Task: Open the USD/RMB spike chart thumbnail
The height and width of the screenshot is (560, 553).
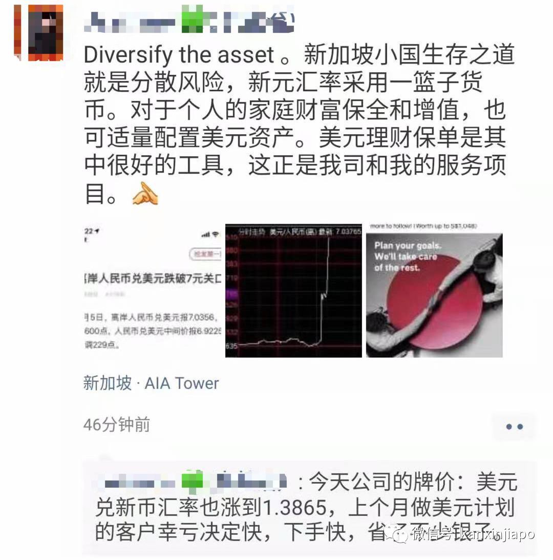Action: click(293, 290)
